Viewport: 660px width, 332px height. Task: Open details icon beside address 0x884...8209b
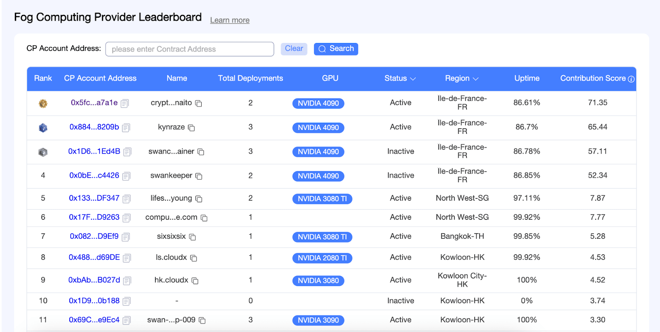click(x=126, y=128)
